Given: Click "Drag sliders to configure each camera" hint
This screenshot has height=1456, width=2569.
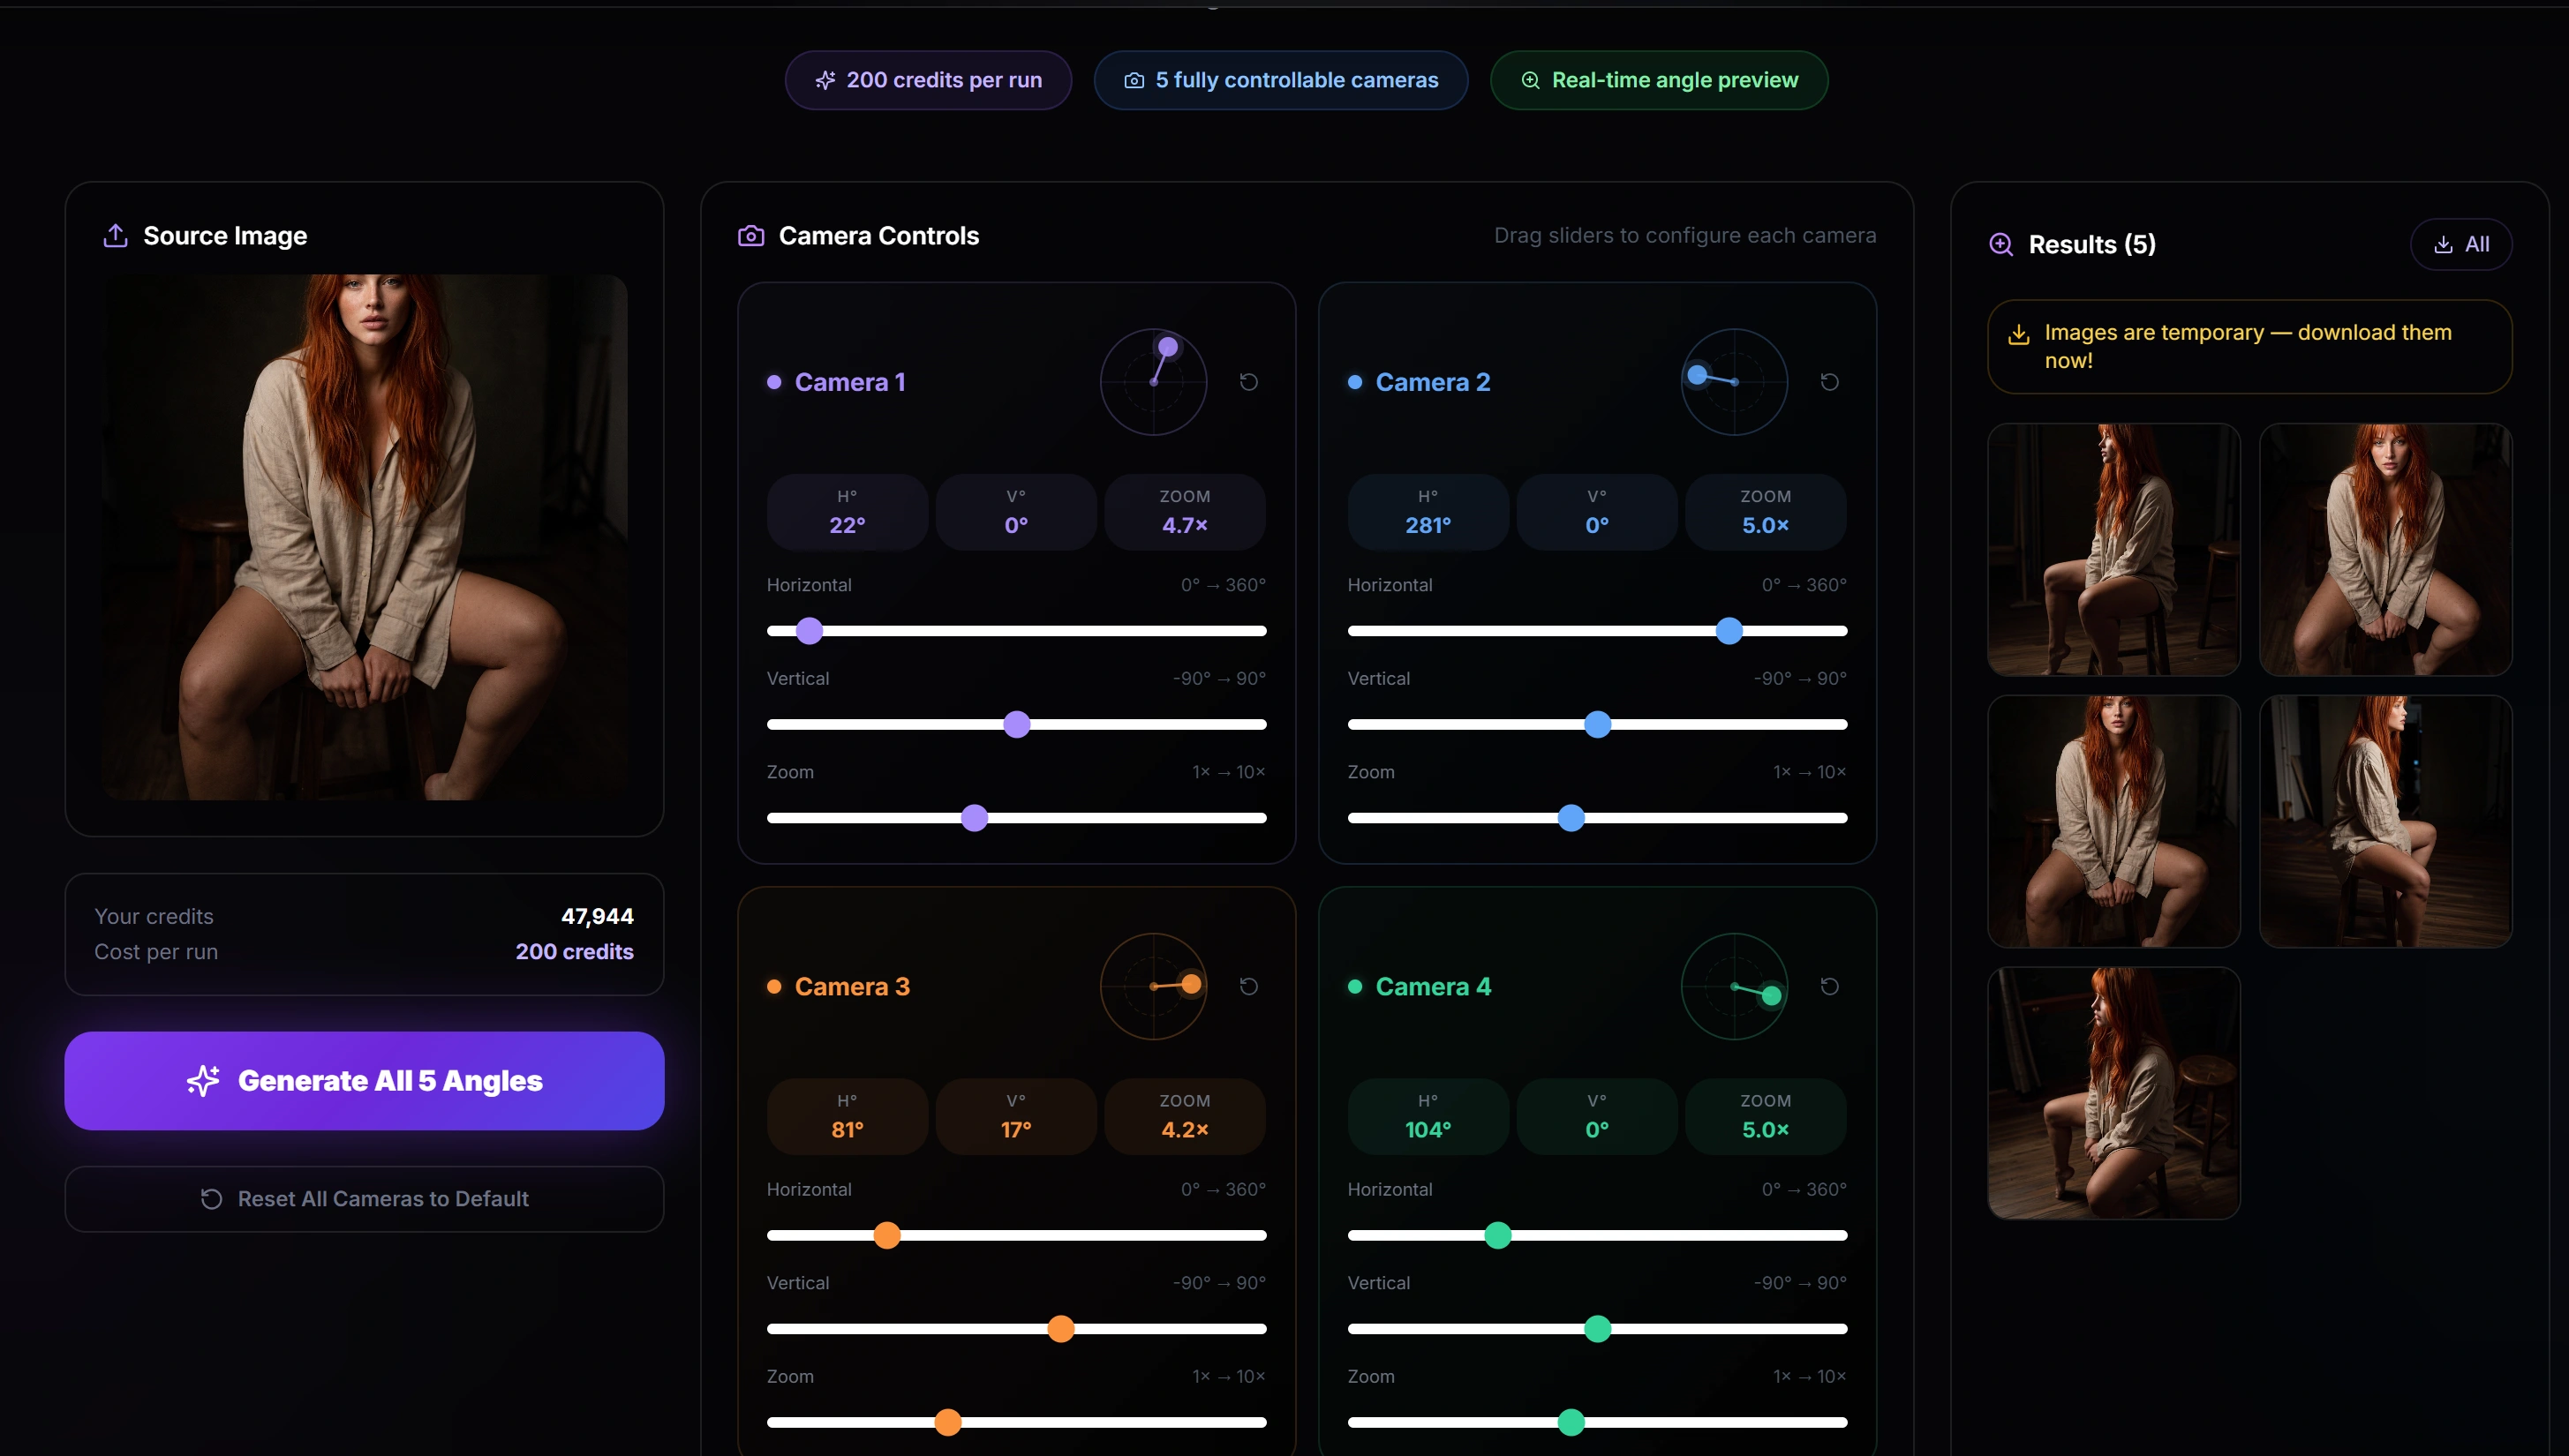Looking at the screenshot, I should (x=1684, y=236).
